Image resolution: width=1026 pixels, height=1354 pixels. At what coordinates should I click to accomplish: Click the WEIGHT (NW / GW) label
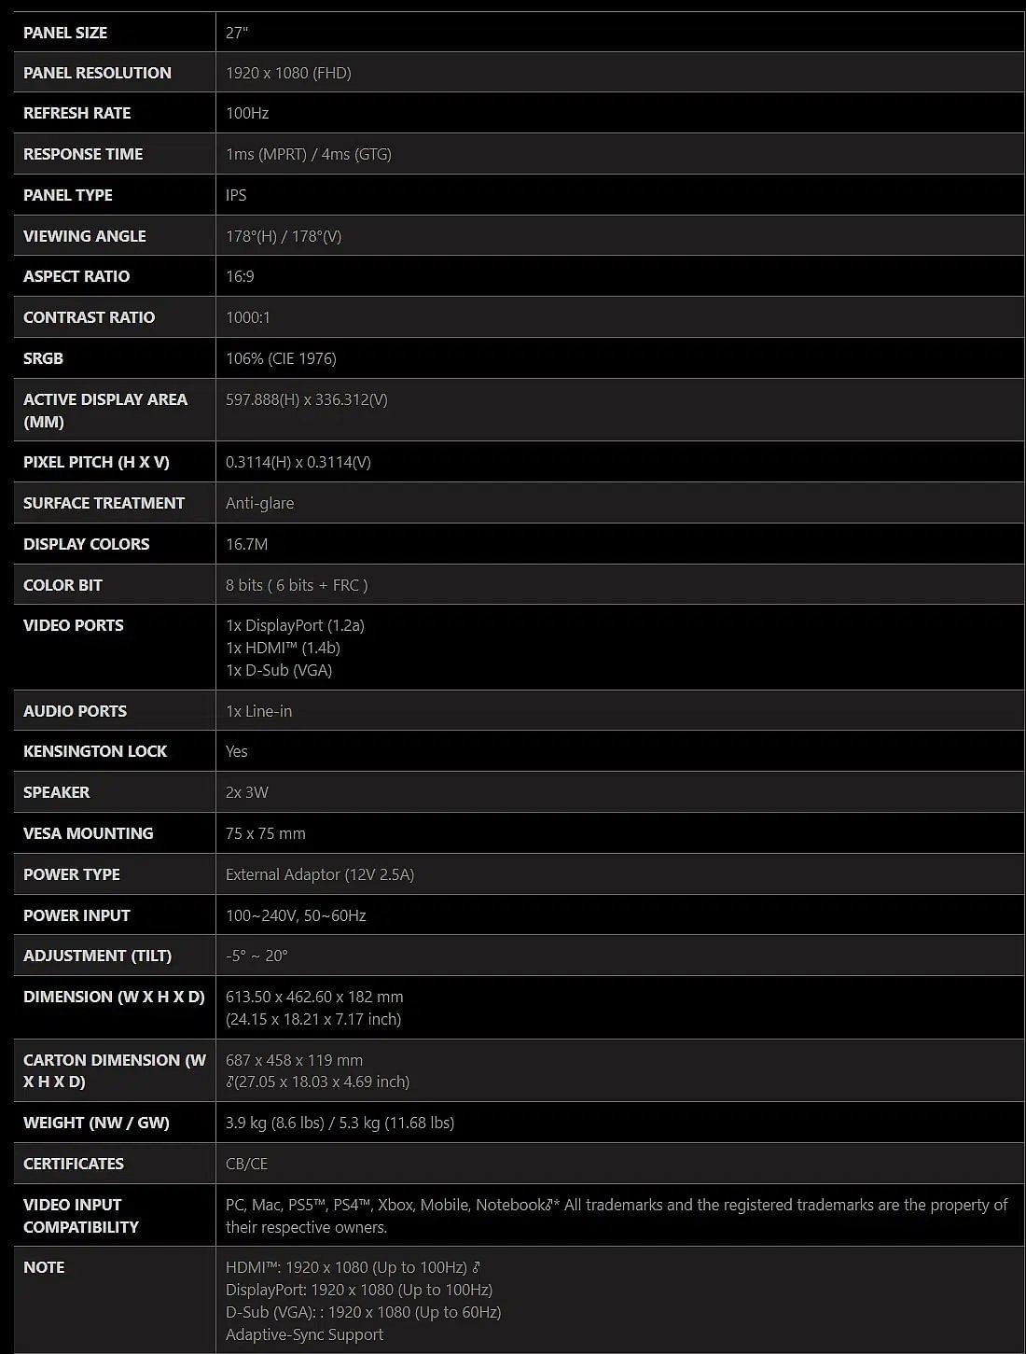[96, 1123]
